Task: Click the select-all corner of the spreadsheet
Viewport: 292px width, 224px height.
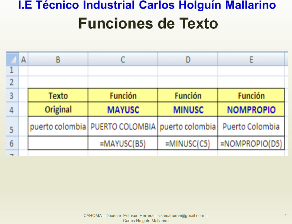Action: coord(12,59)
